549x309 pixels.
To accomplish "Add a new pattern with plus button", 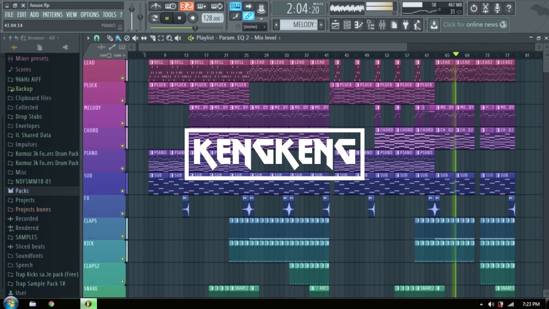I will click(321, 25).
